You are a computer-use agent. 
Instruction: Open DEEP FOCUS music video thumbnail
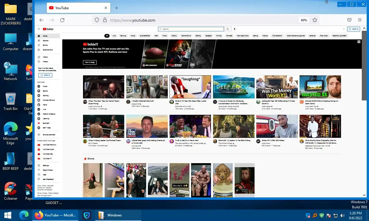click(x=234, y=87)
